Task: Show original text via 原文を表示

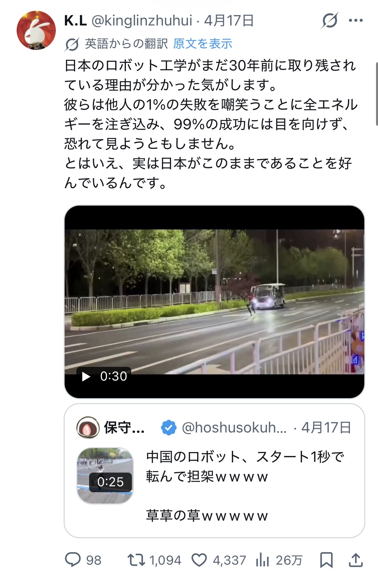Action: [x=203, y=44]
